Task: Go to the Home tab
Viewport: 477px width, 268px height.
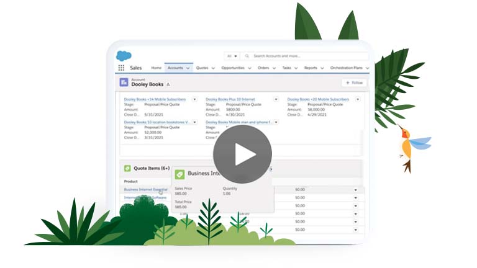Action: click(x=156, y=68)
